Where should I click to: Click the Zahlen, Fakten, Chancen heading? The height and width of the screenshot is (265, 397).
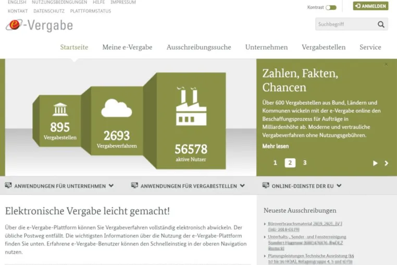click(300, 80)
